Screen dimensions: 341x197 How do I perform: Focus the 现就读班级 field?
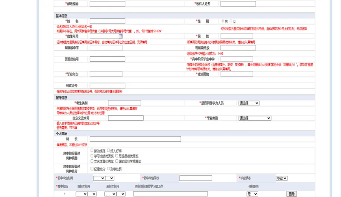coord(238,48)
